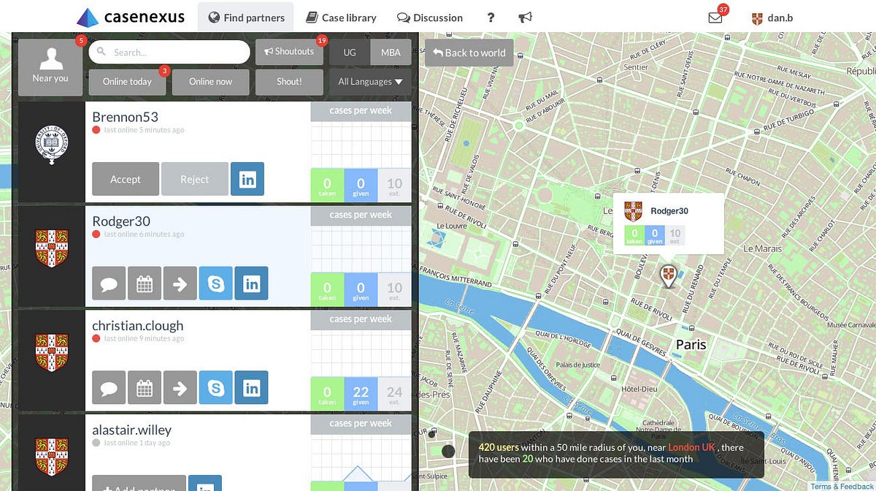Focus the Search input field
This screenshot has width=876, height=491.
169,52
